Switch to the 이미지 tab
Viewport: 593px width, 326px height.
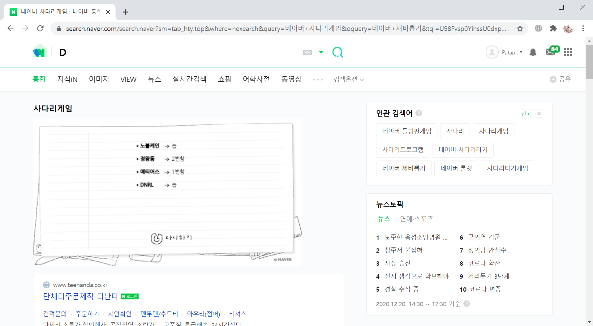[99, 79]
